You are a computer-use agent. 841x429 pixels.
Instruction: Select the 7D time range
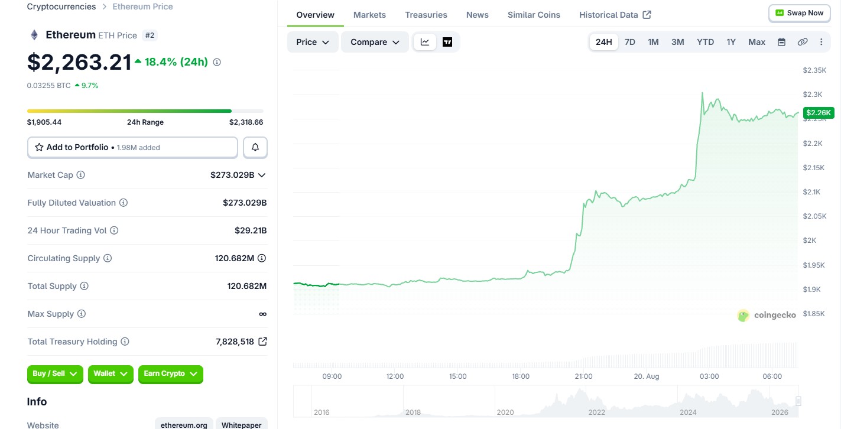coord(630,42)
